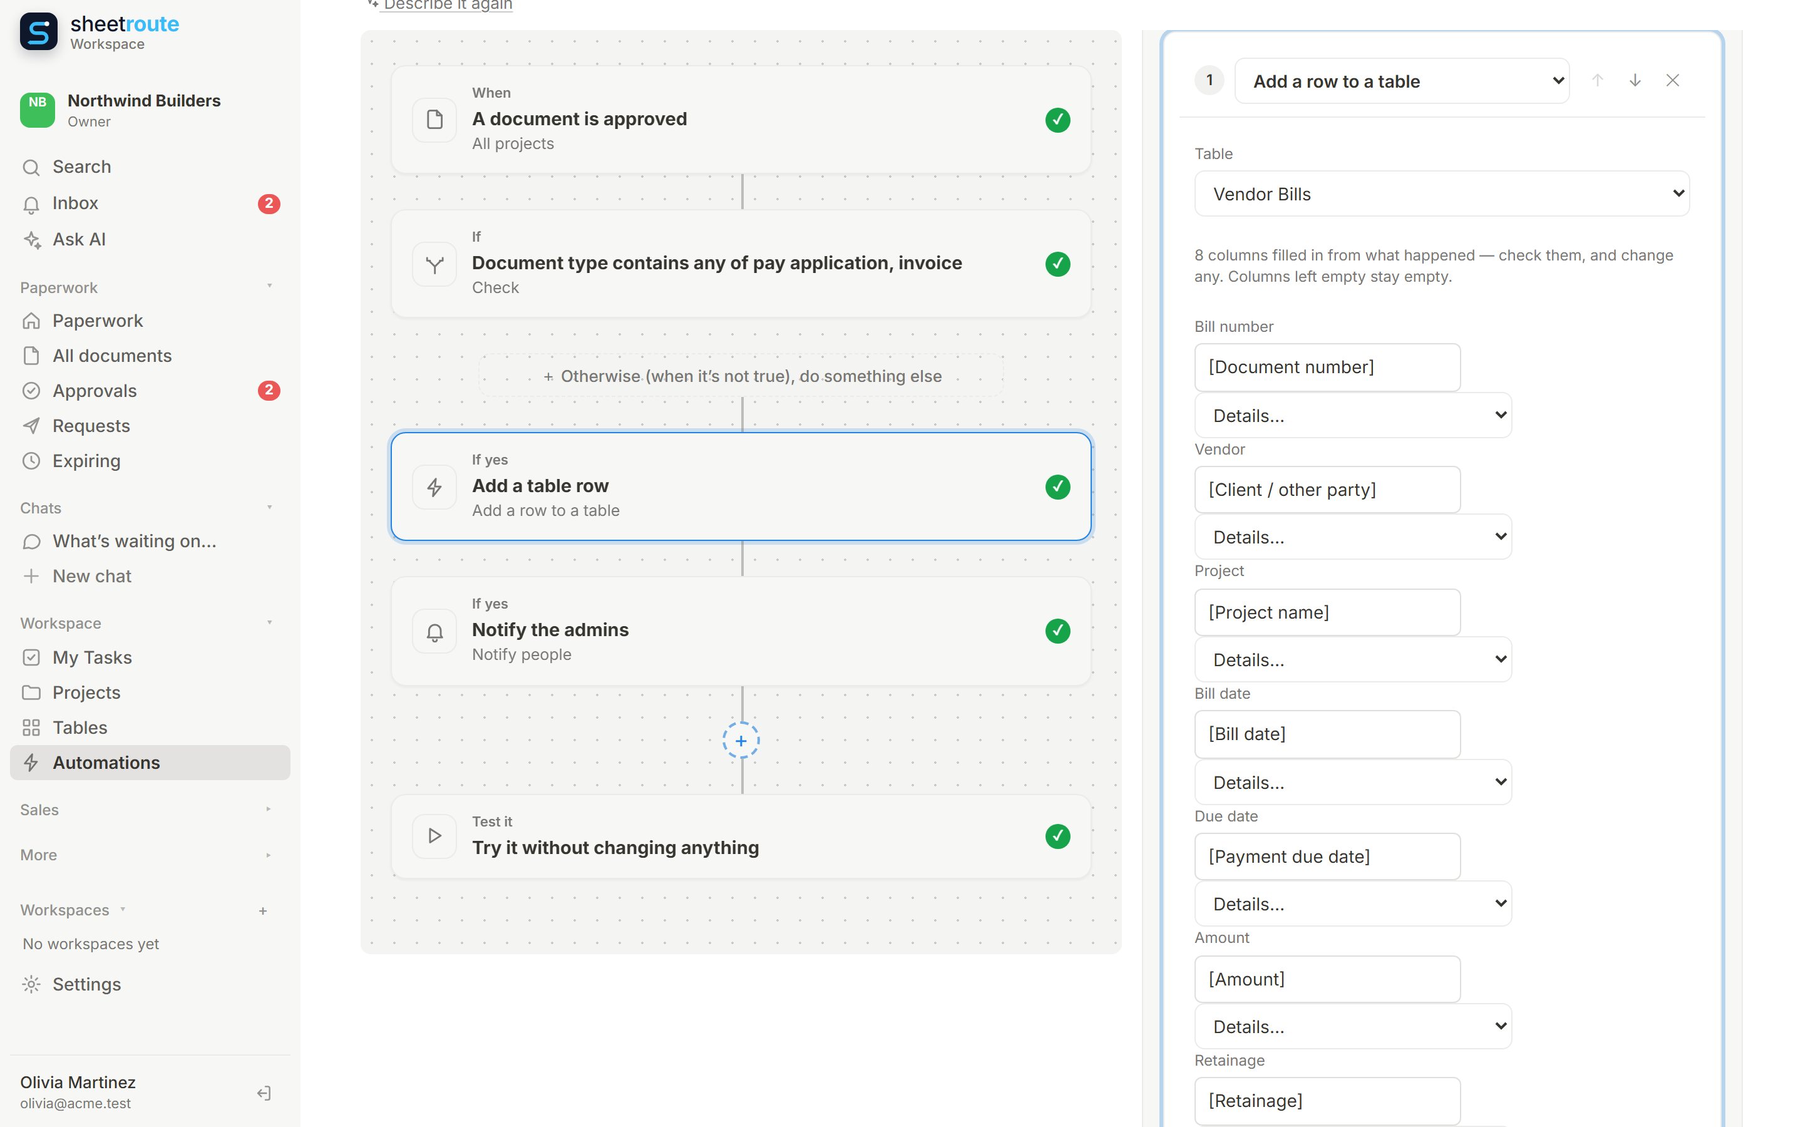Collapse the Chats sidebar section
This screenshot has width=1803, height=1127.
[269, 508]
